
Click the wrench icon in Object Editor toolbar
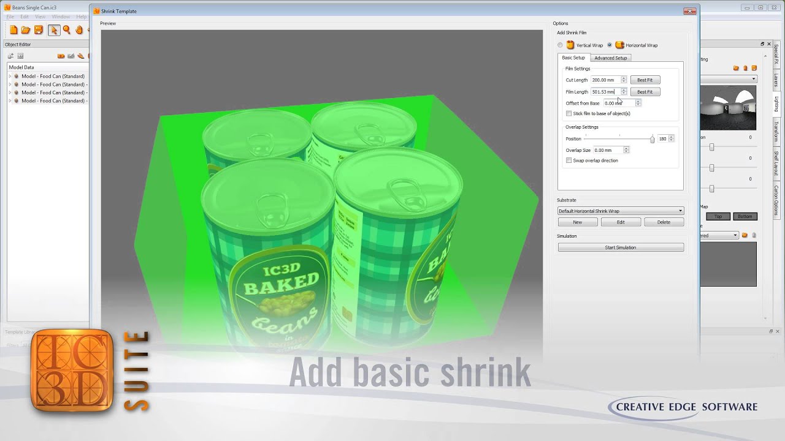pyautogui.click(x=80, y=56)
